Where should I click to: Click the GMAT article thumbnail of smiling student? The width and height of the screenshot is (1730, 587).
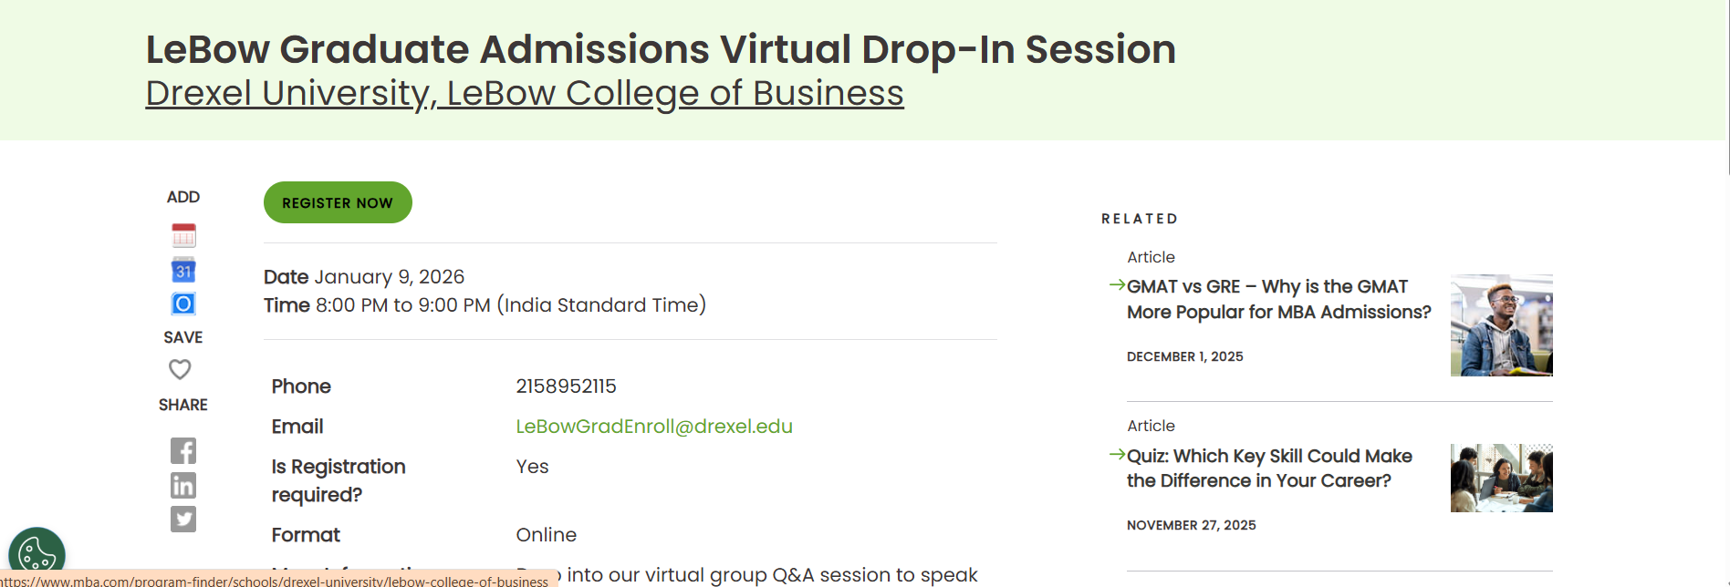1502,325
